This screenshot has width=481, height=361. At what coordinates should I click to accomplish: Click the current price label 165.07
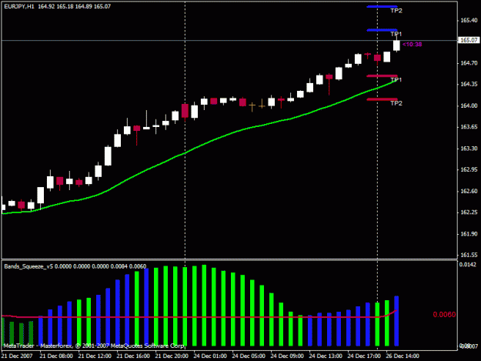tap(469, 40)
